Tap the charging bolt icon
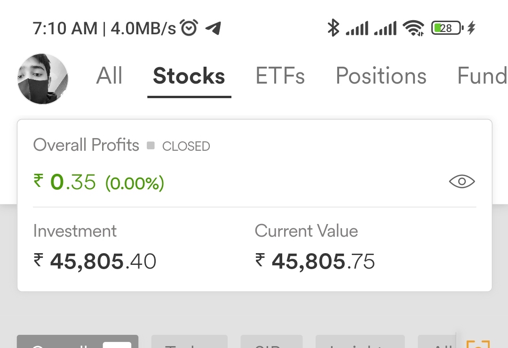Viewport: 508px width, 348px height. coord(472,28)
